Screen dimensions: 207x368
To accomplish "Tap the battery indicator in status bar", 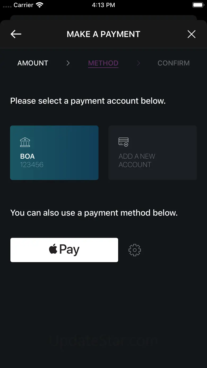I will pyautogui.click(x=198, y=5).
